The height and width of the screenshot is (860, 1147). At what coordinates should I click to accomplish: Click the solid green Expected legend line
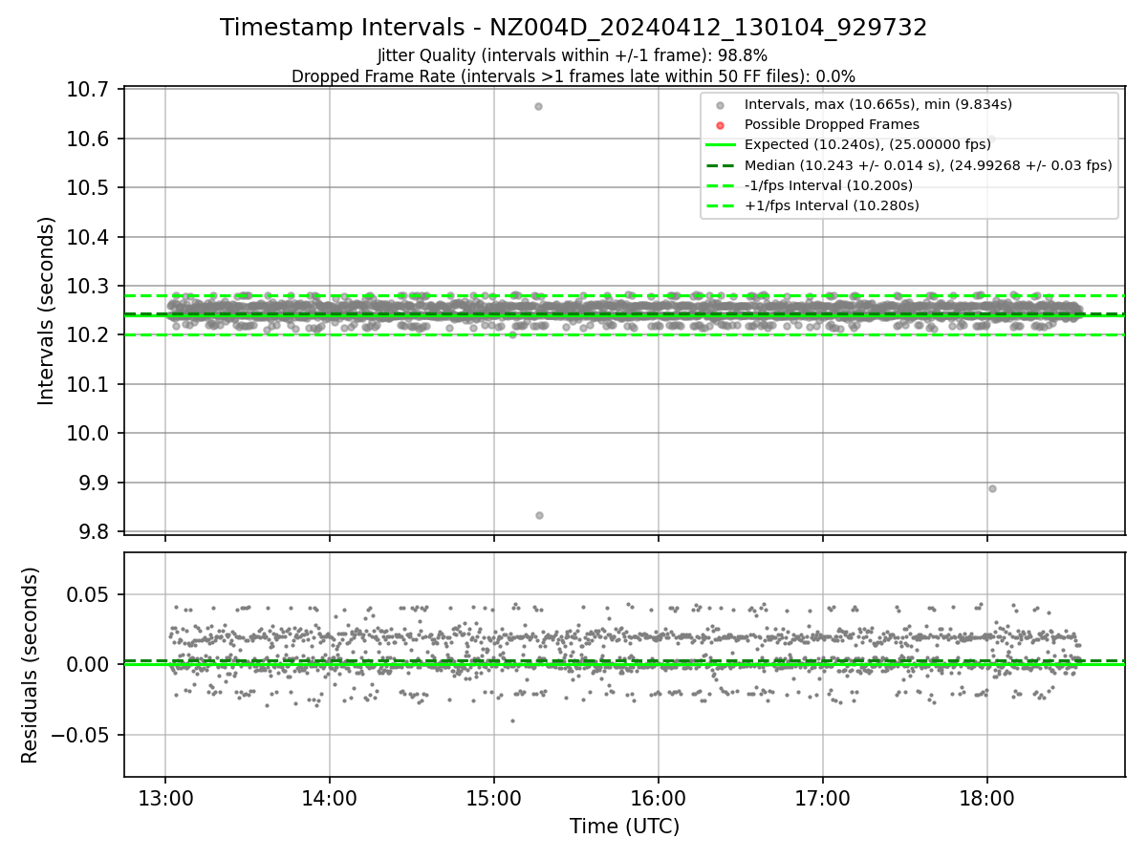(720, 145)
